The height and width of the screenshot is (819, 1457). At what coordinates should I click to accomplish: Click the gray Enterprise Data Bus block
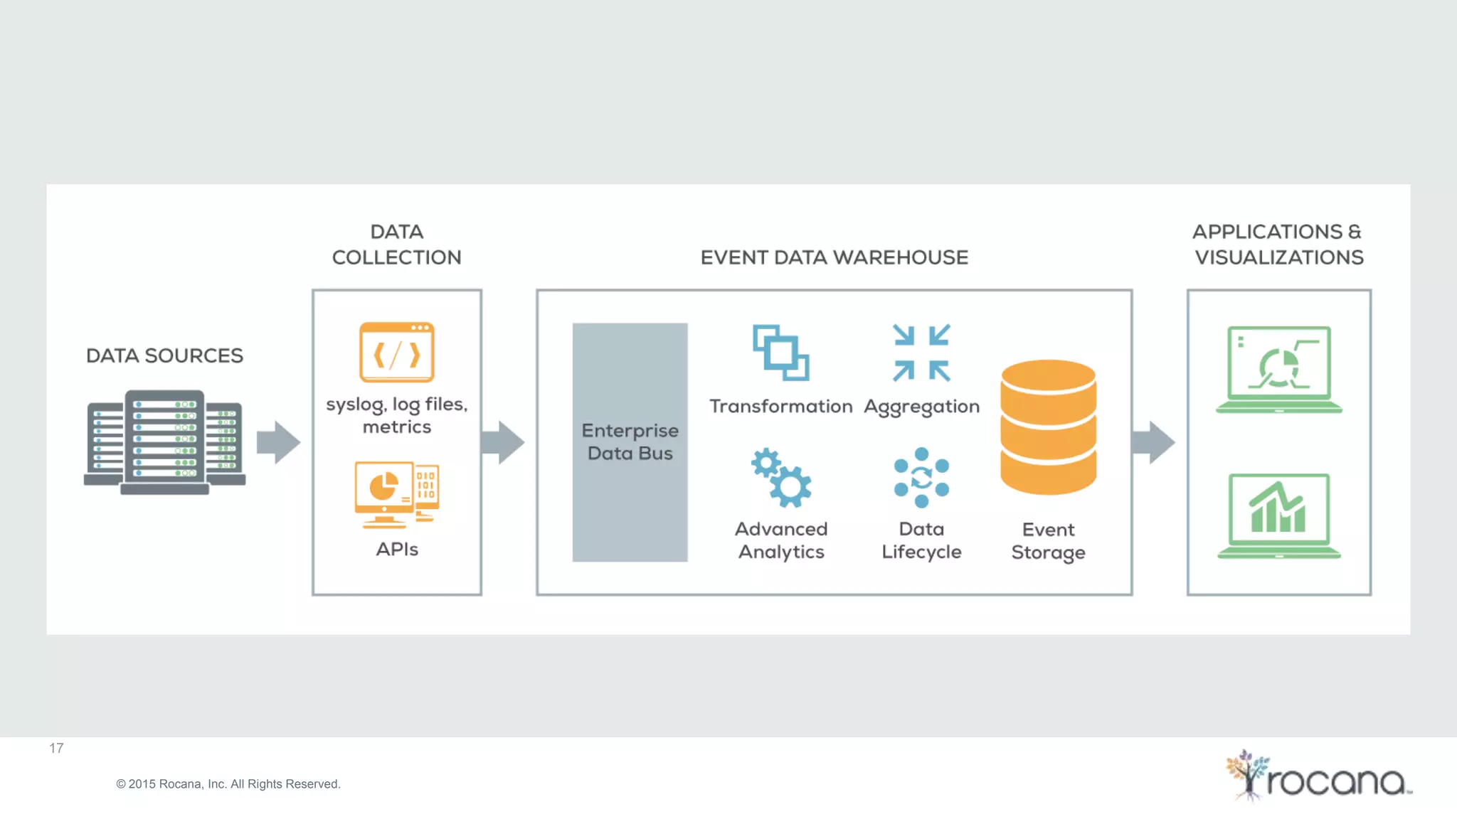630,442
